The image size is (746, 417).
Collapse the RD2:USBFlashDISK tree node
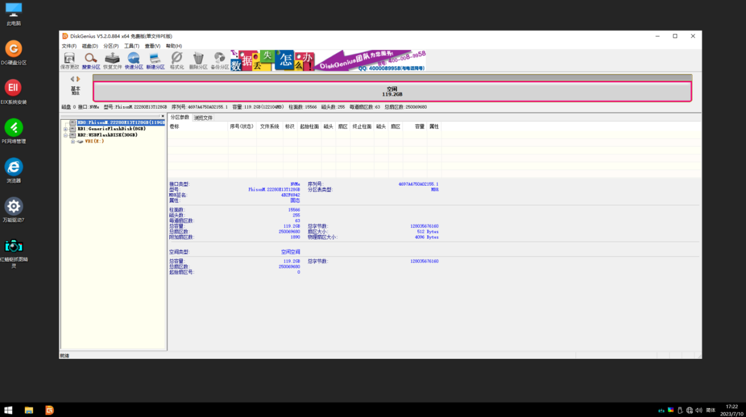pyautogui.click(x=66, y=135)
